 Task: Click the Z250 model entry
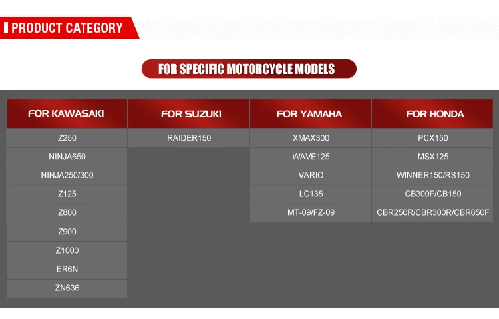pos(67,139)
